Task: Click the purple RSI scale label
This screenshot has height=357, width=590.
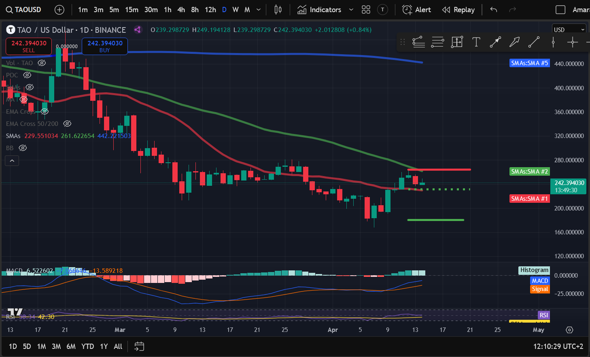Action: (x=543, y=315)
